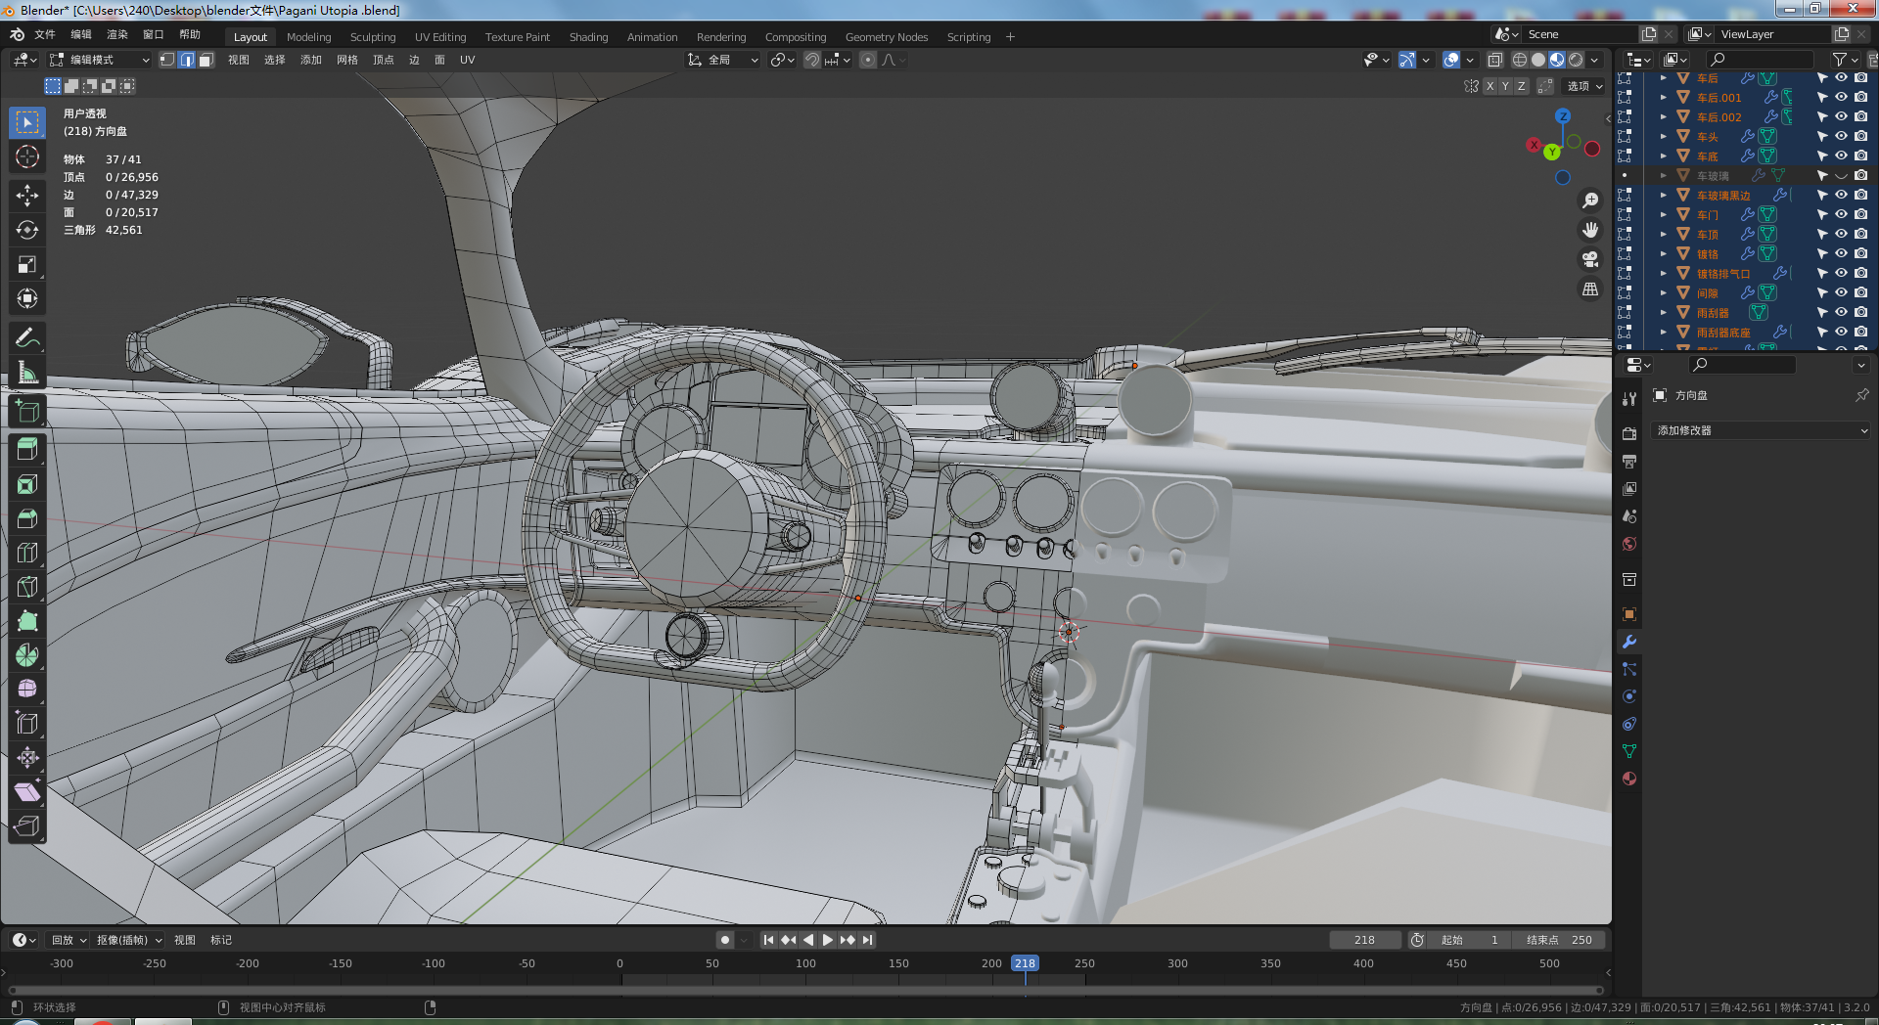Open the Modifier properties wrench tab
This screenshot has height=1025, width=1879.
(x=1629, y=642)
